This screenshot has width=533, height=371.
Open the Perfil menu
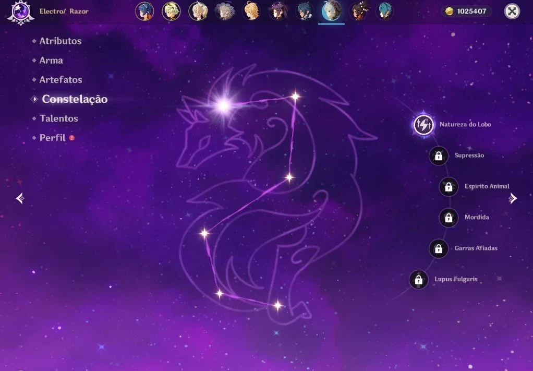click(x=52, y=138)
